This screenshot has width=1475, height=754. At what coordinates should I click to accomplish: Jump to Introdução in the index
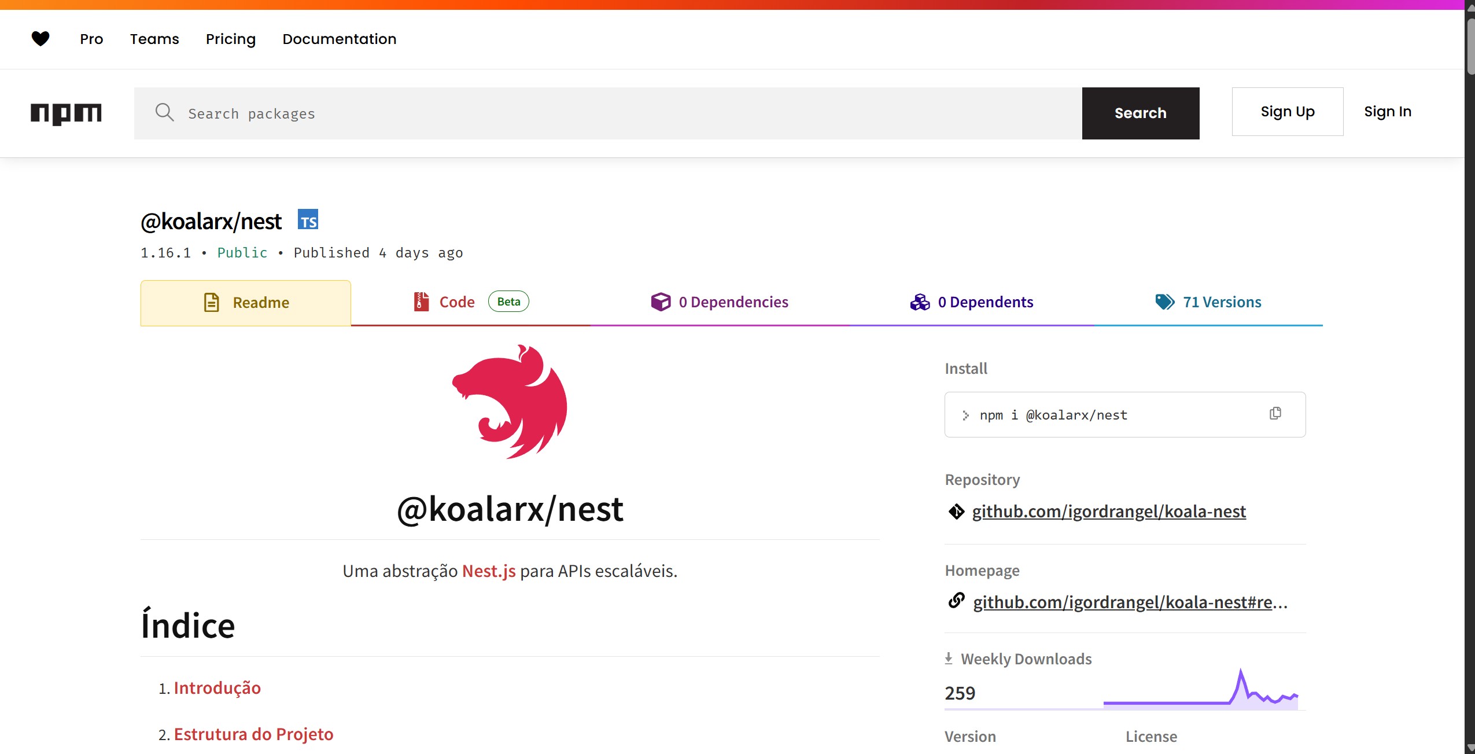pyautogui.click(x=217, y=687)
